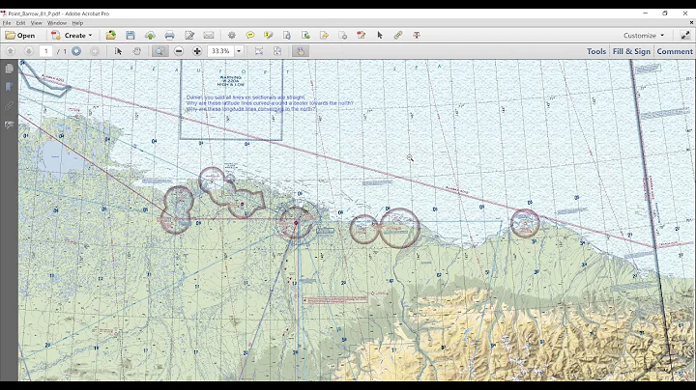Image resolution: width=696 pixels, height=390 pixels.
Task: Click the fit width scrolling icon
Action: 259,51
